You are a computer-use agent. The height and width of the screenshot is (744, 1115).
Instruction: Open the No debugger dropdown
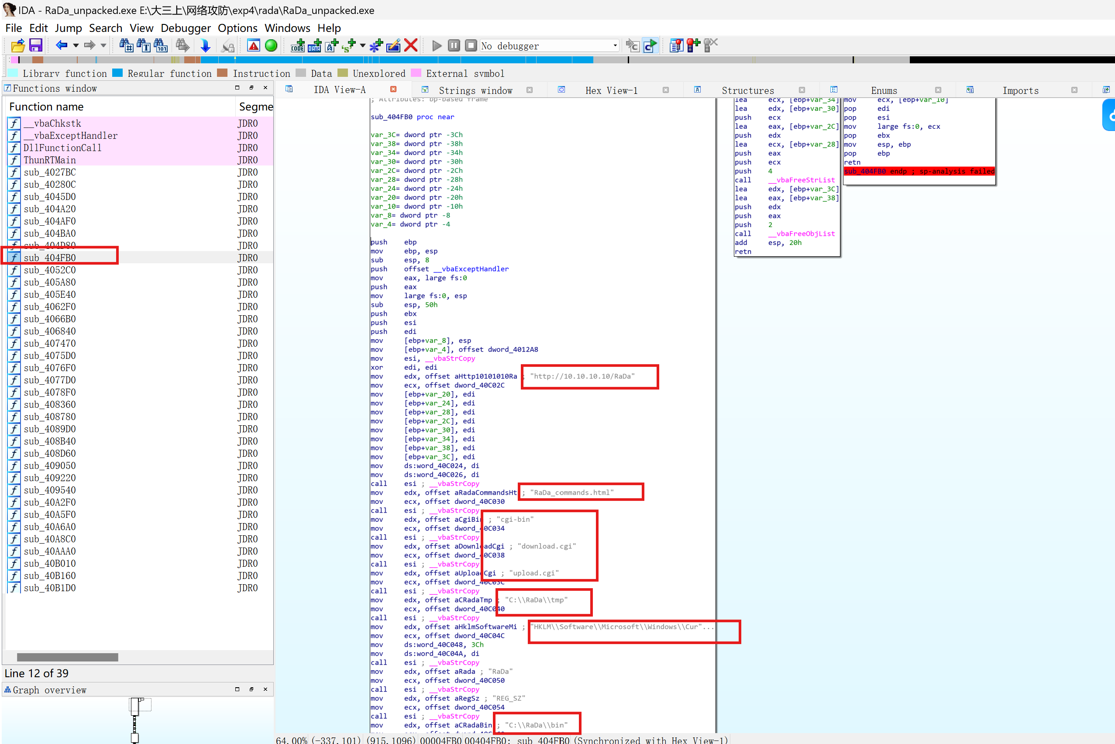615,45
